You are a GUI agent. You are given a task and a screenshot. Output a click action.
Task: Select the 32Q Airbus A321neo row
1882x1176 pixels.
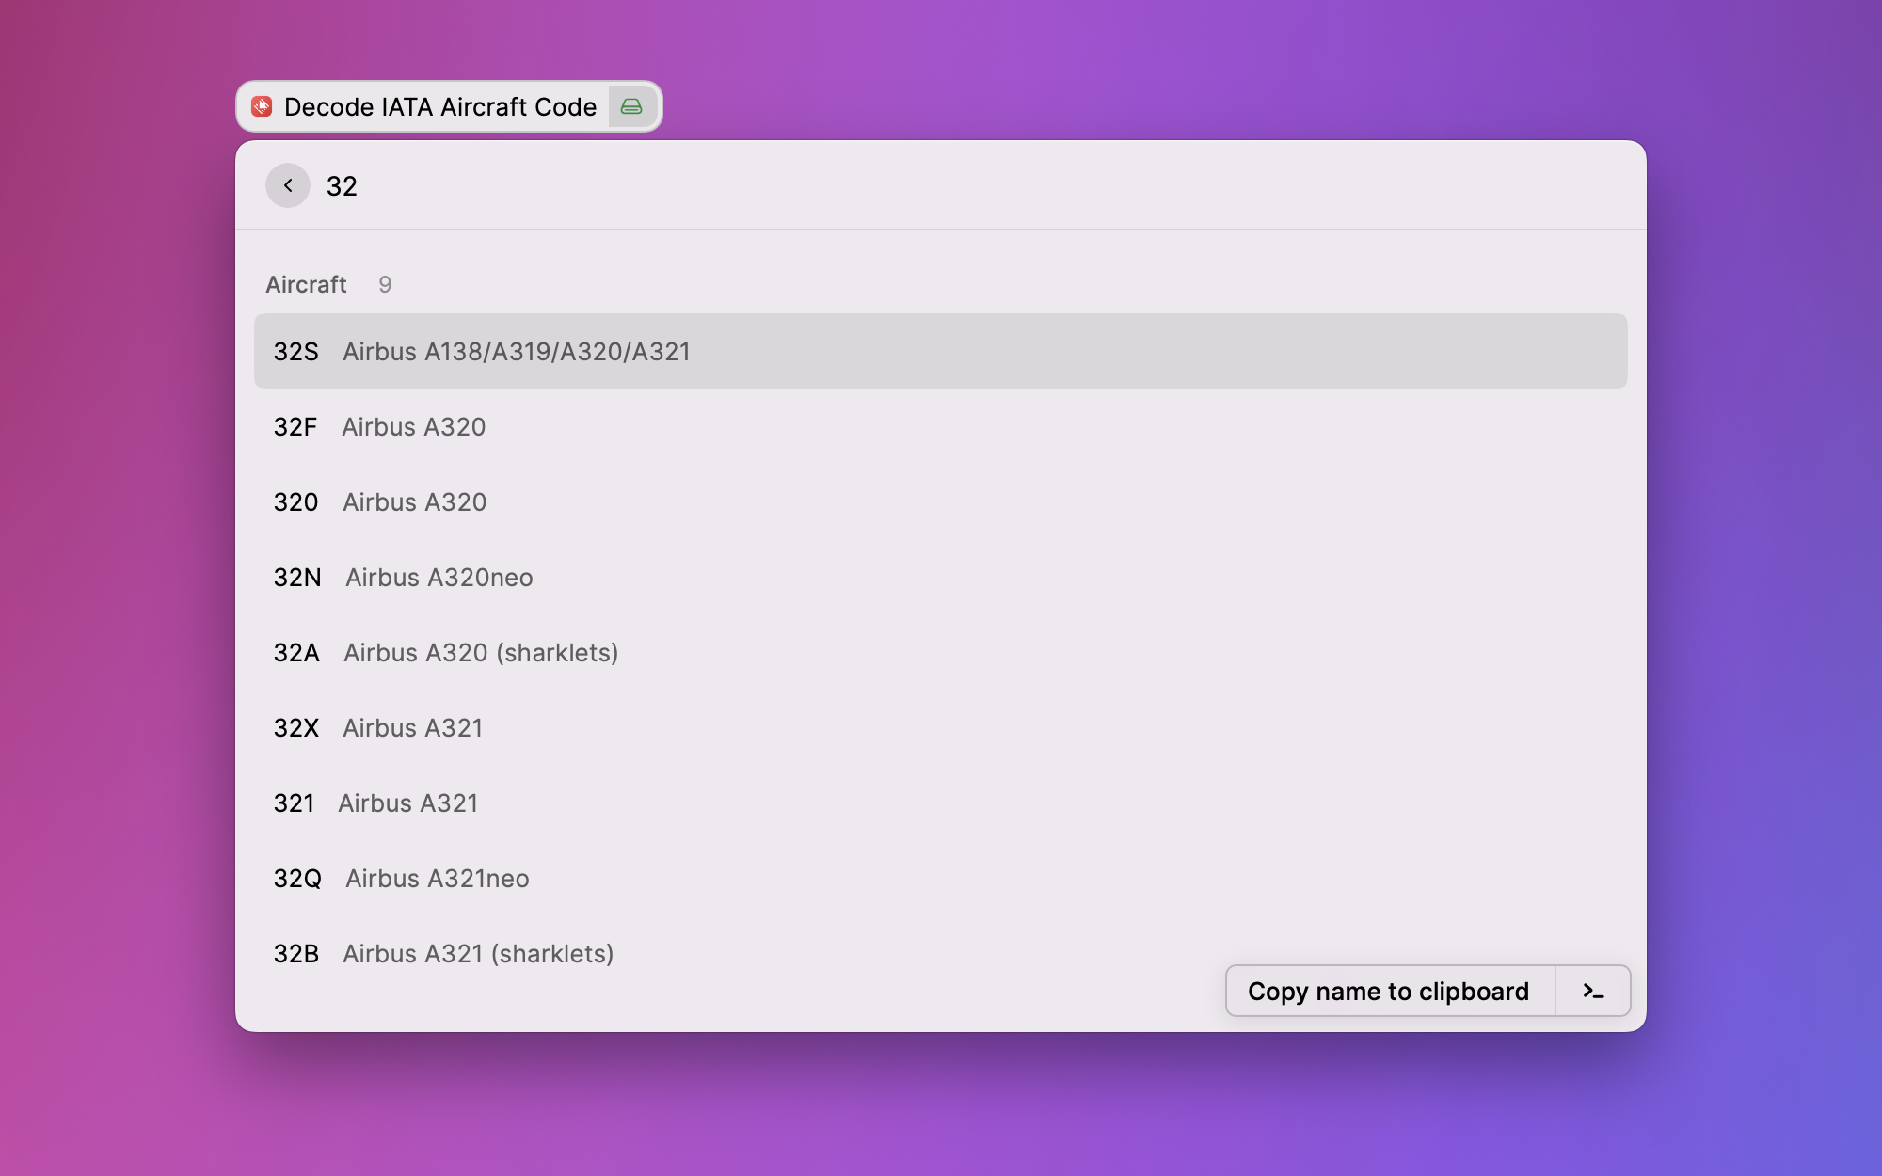[x=940, y=878]
